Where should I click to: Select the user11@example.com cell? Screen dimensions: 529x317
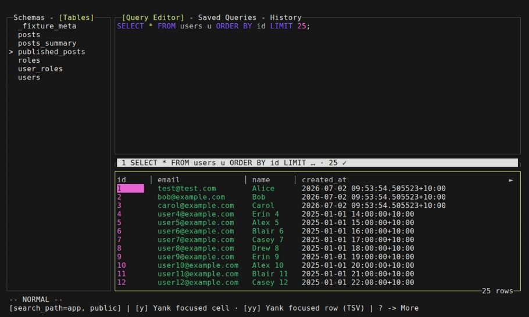point(198,274)
